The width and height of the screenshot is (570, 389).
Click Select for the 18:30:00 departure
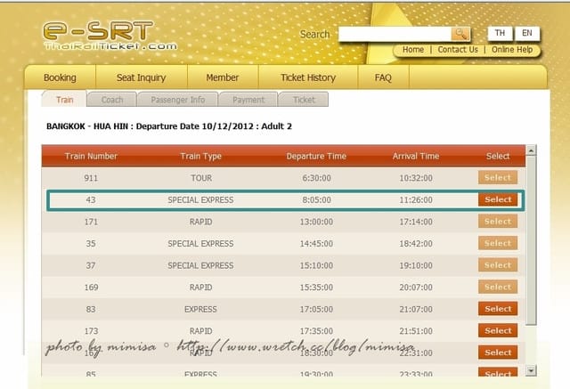coord(498,353)
